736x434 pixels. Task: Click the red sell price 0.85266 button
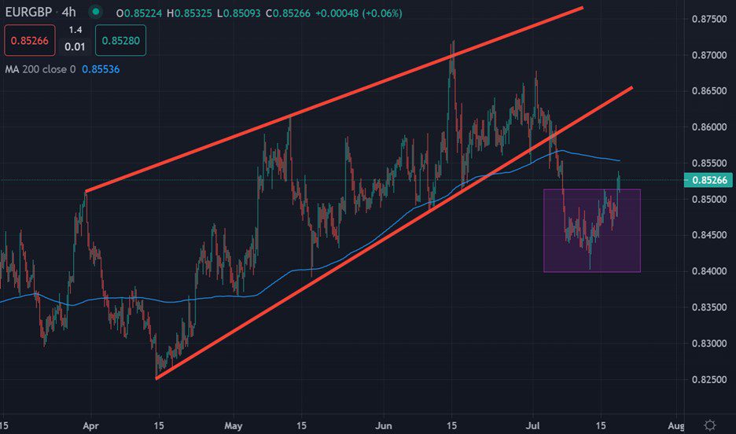pos(30,40)
